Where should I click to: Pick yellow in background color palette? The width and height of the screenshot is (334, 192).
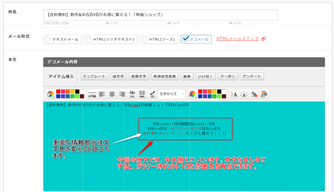point(72,91)
